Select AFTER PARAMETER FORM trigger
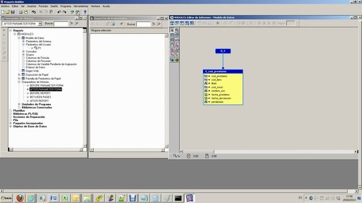The image size is (362, 203). [46, 89]
